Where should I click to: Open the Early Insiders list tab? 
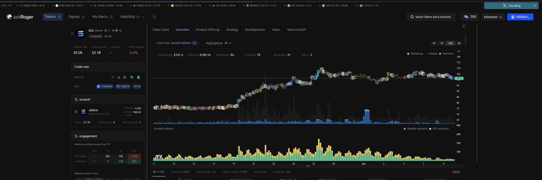[x=206, y=172]
